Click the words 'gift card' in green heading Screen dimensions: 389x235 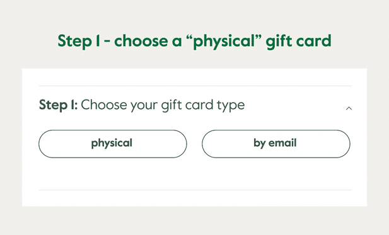point(299,41)
